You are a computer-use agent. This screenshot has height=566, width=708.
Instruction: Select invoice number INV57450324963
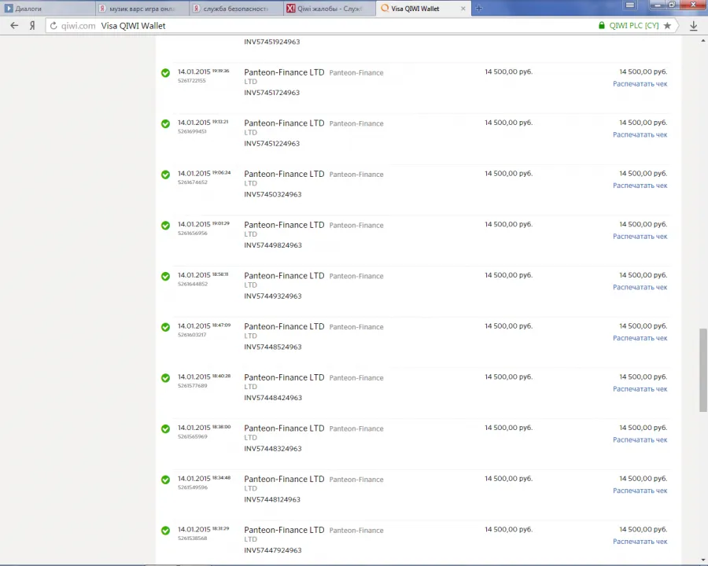(273, 194)
